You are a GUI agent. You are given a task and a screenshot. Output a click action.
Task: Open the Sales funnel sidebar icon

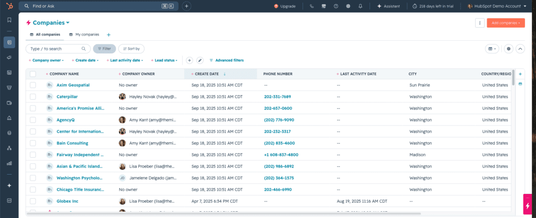click(9, 88)
